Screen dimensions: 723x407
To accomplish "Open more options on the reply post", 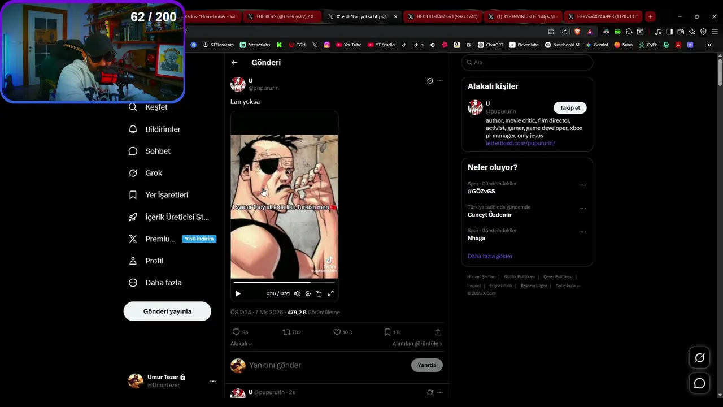I will [440, 392].
